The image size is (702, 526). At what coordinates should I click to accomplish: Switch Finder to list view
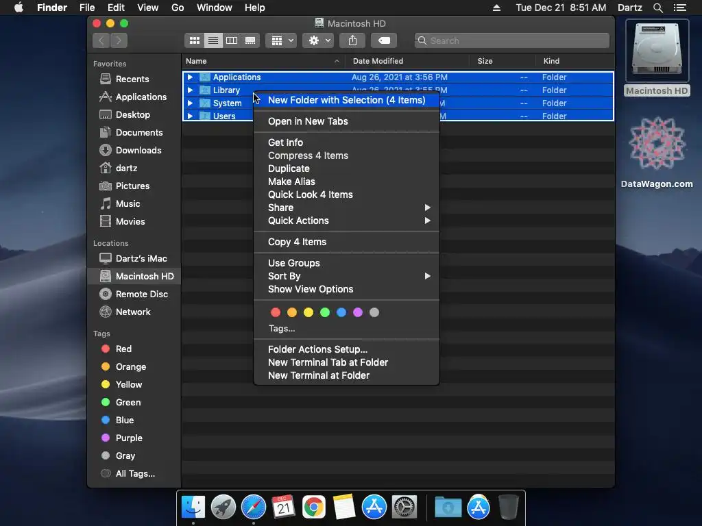(213, 40)
